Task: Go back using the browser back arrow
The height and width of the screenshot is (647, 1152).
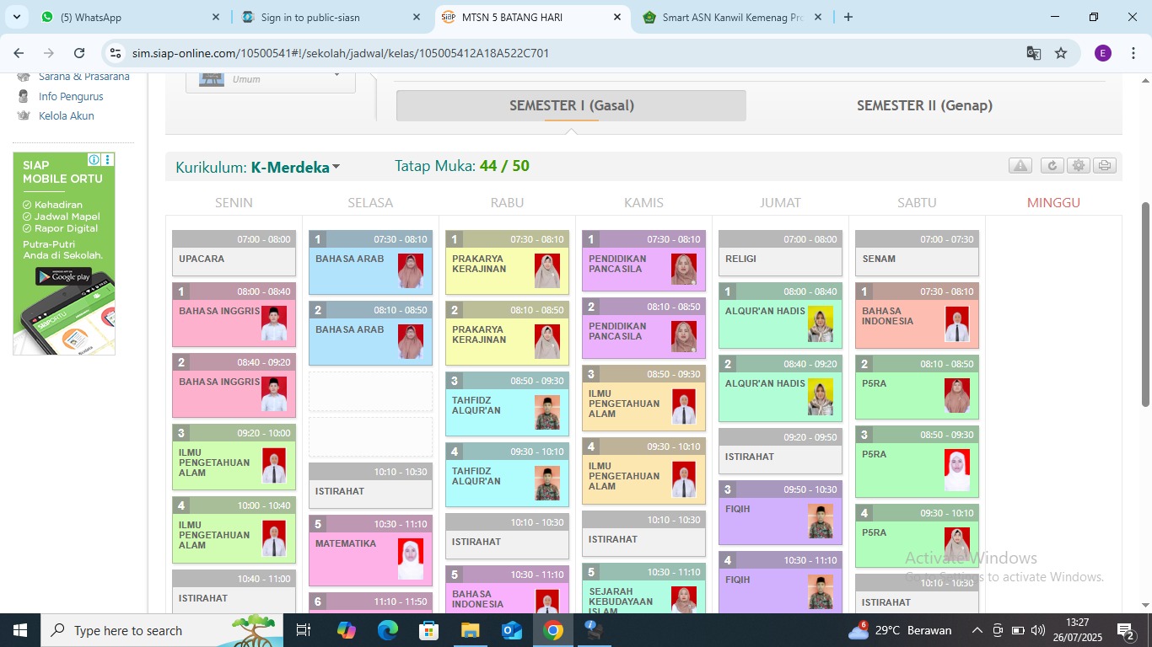Action: click(19, 52)
